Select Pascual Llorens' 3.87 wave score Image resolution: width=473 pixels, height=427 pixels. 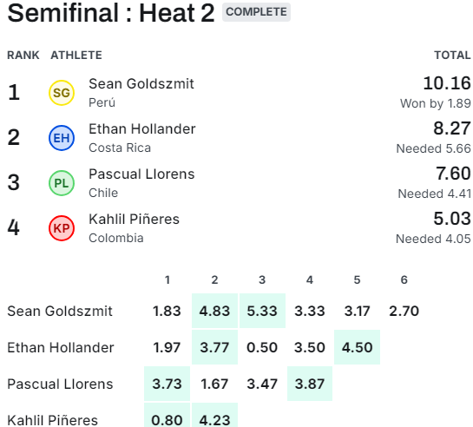310,384
